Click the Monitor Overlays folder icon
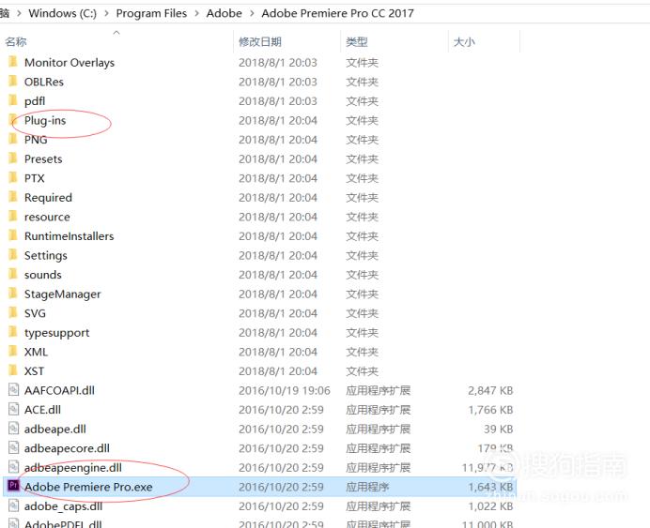 (x=13, y=62)
